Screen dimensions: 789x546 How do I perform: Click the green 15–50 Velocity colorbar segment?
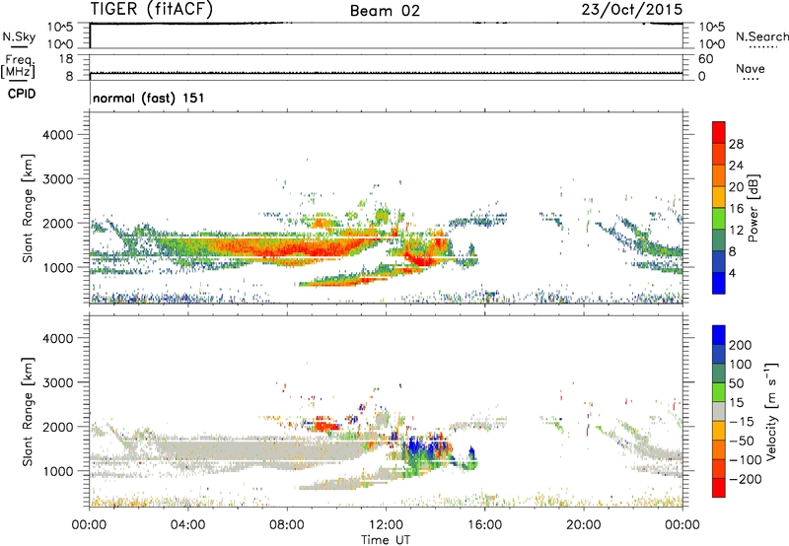pyautogui.click(x=719, y=392)
